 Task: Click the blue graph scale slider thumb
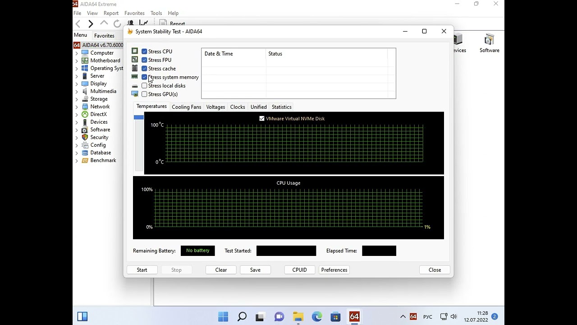tap(138, 117)
